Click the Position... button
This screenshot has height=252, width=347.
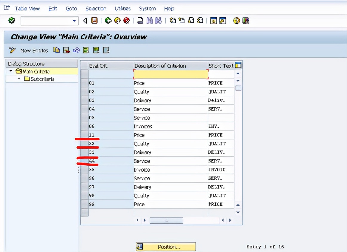(x=166, y=247)
